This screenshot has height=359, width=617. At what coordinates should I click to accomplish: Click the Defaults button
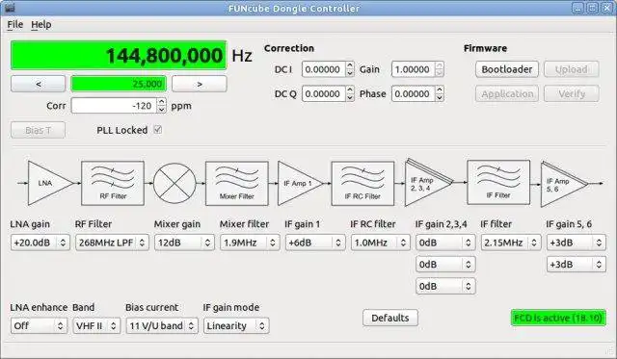pos(389,318)
